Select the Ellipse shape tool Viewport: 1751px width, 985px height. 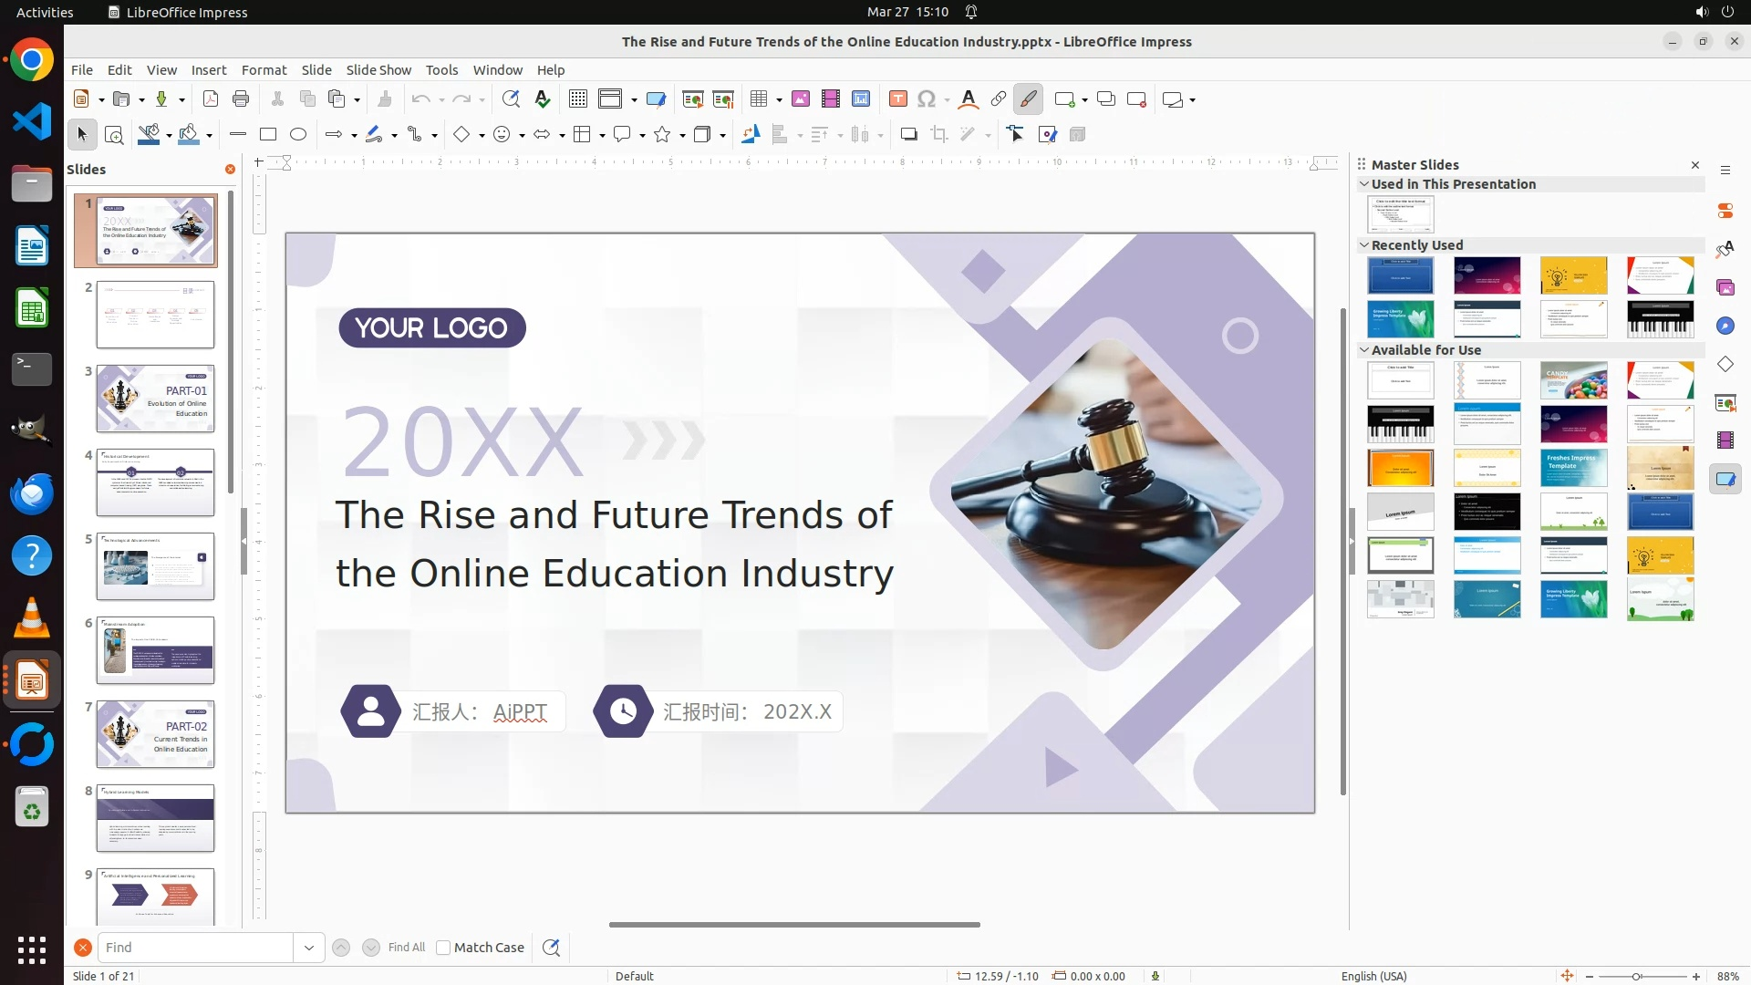click(x=298, y=135)
